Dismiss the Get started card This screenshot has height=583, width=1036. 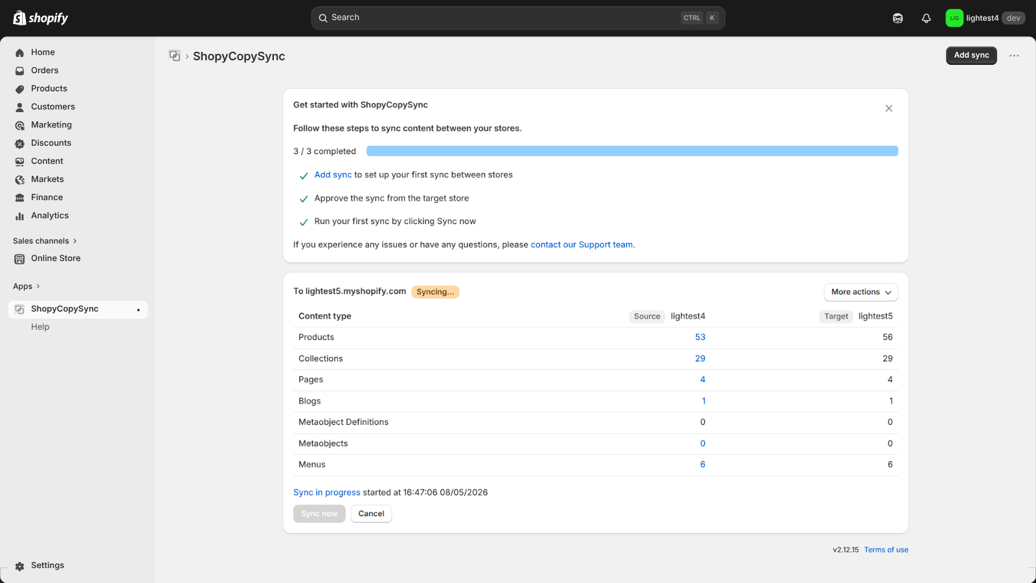[889, 108]
